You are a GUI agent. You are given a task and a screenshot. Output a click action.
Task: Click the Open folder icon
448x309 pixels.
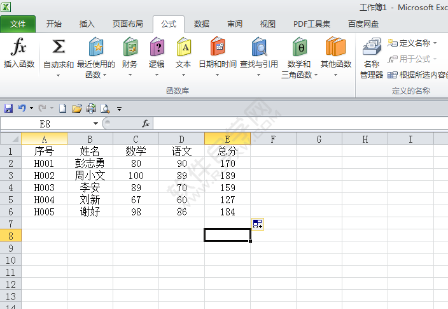pos(76,108)
